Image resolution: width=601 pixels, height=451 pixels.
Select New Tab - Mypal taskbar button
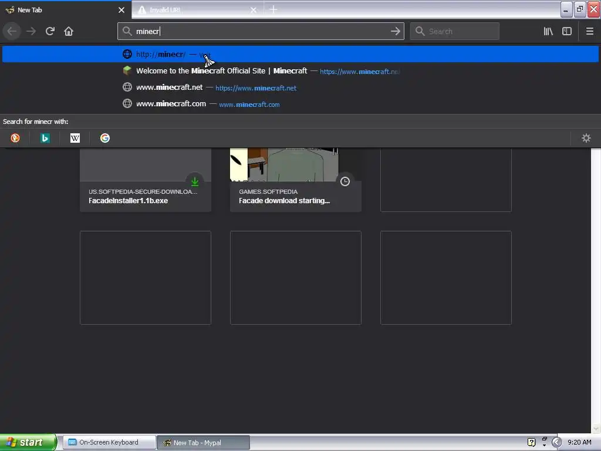(204, 443)
